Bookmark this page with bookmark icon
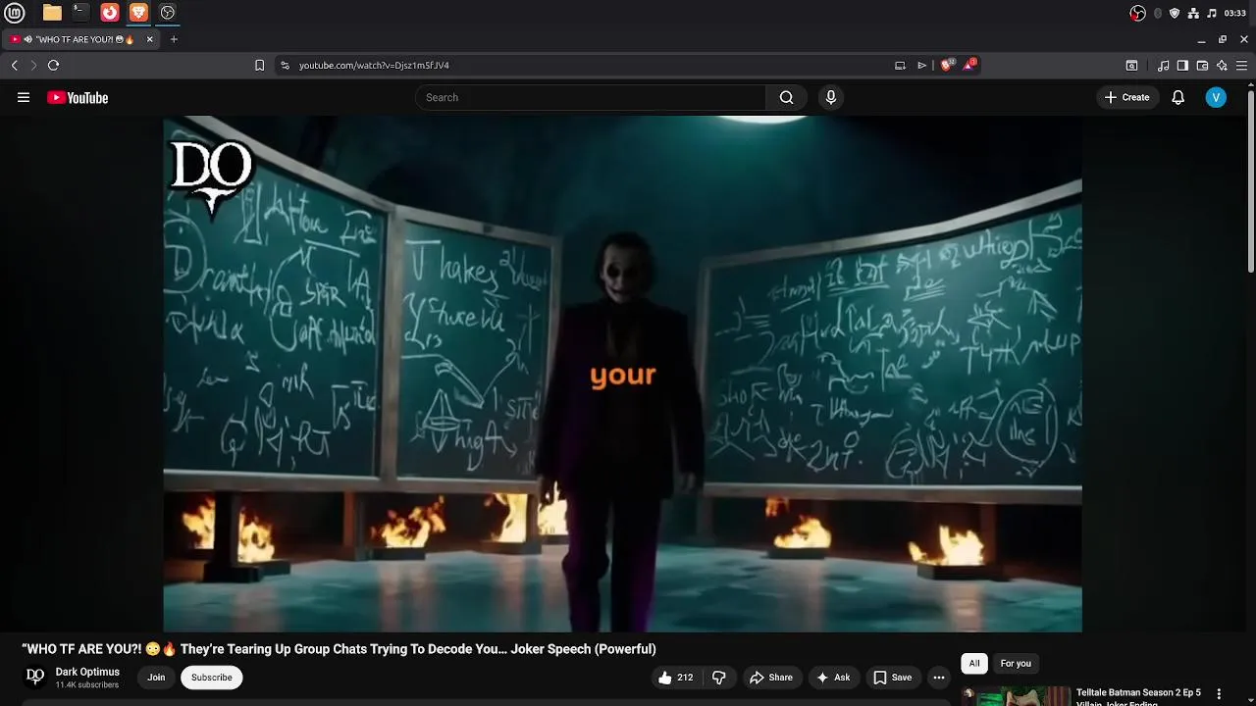Viewport: 1256px width, 706px height. click(x=259, y=66)
